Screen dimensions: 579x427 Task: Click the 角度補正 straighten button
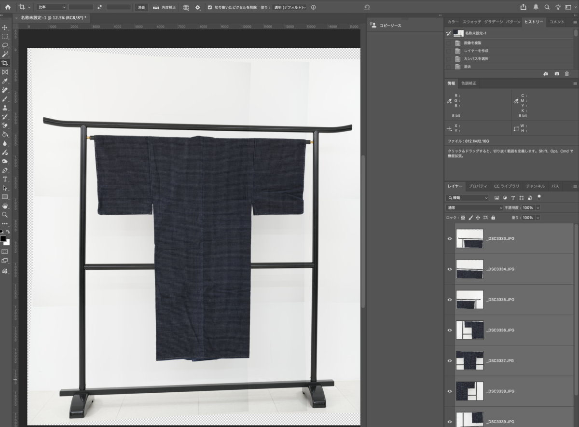165,7
